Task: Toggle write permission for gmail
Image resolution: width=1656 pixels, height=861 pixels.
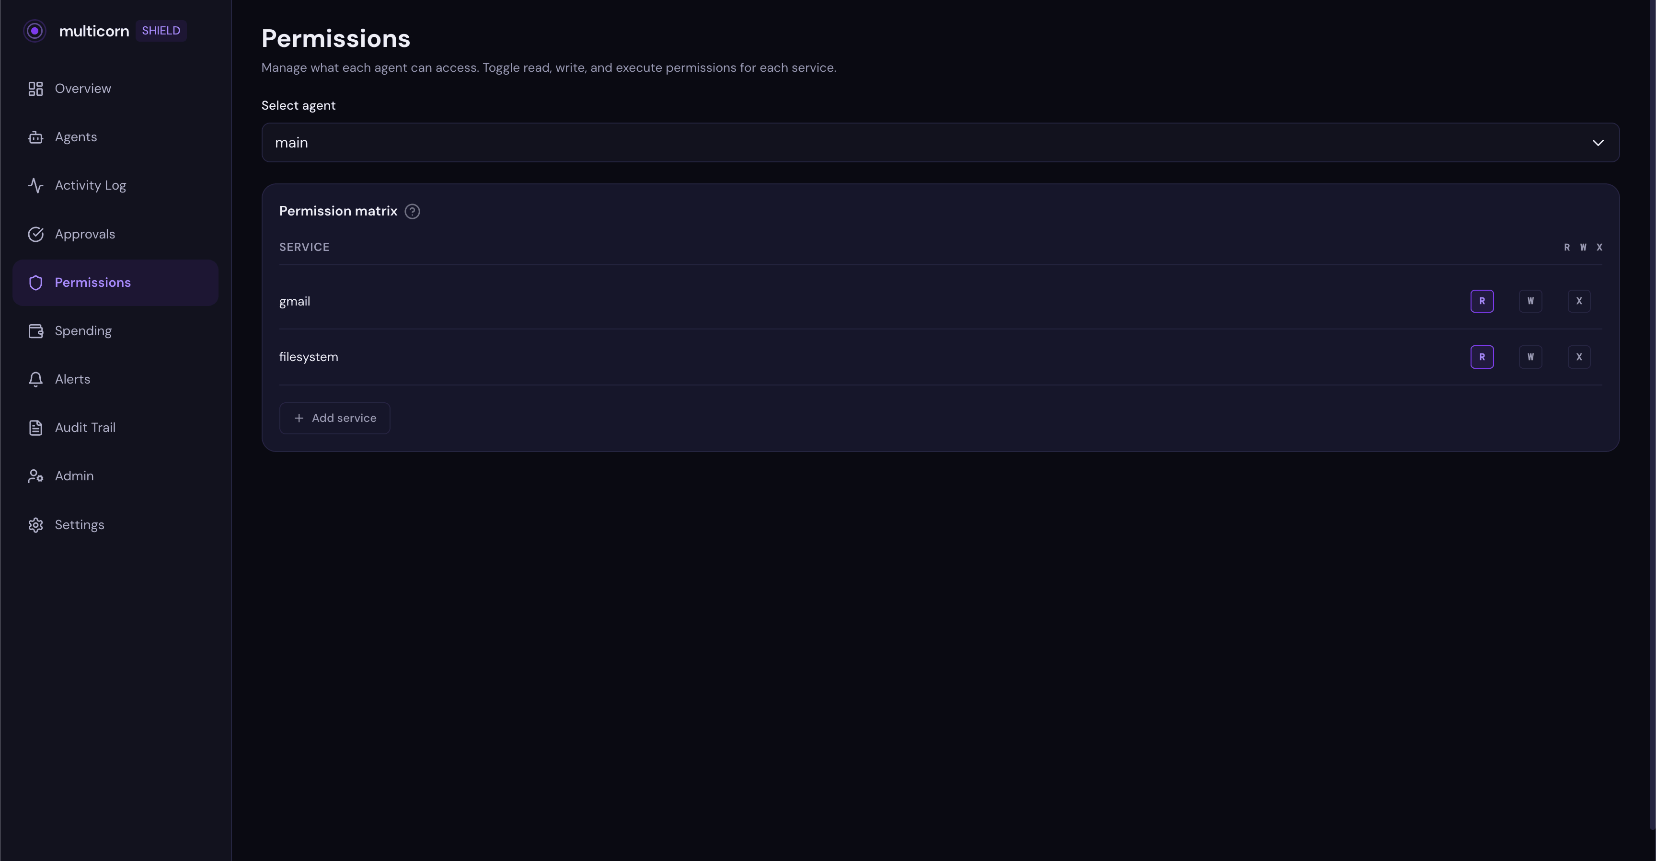Action: (x=1530, y=301)
